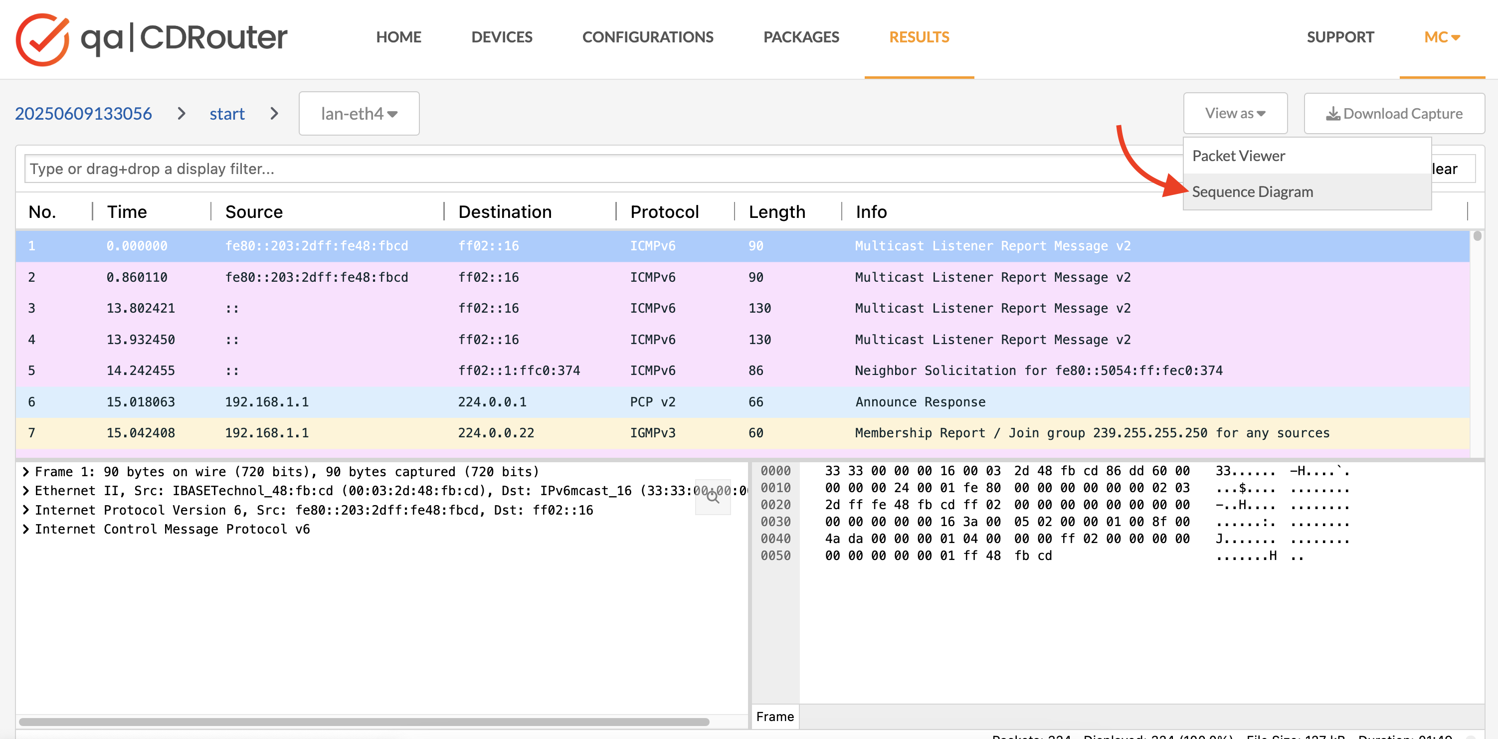
Task: Click hex offset 0030 row
Action: 776,522
